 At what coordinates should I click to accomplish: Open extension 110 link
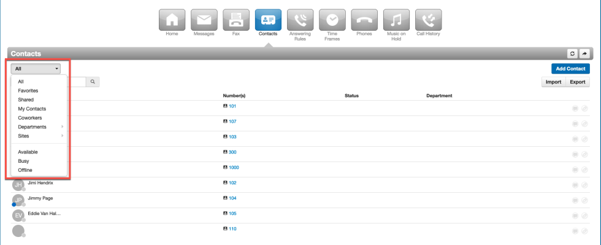pyautogui.click(x=232, y=229)
